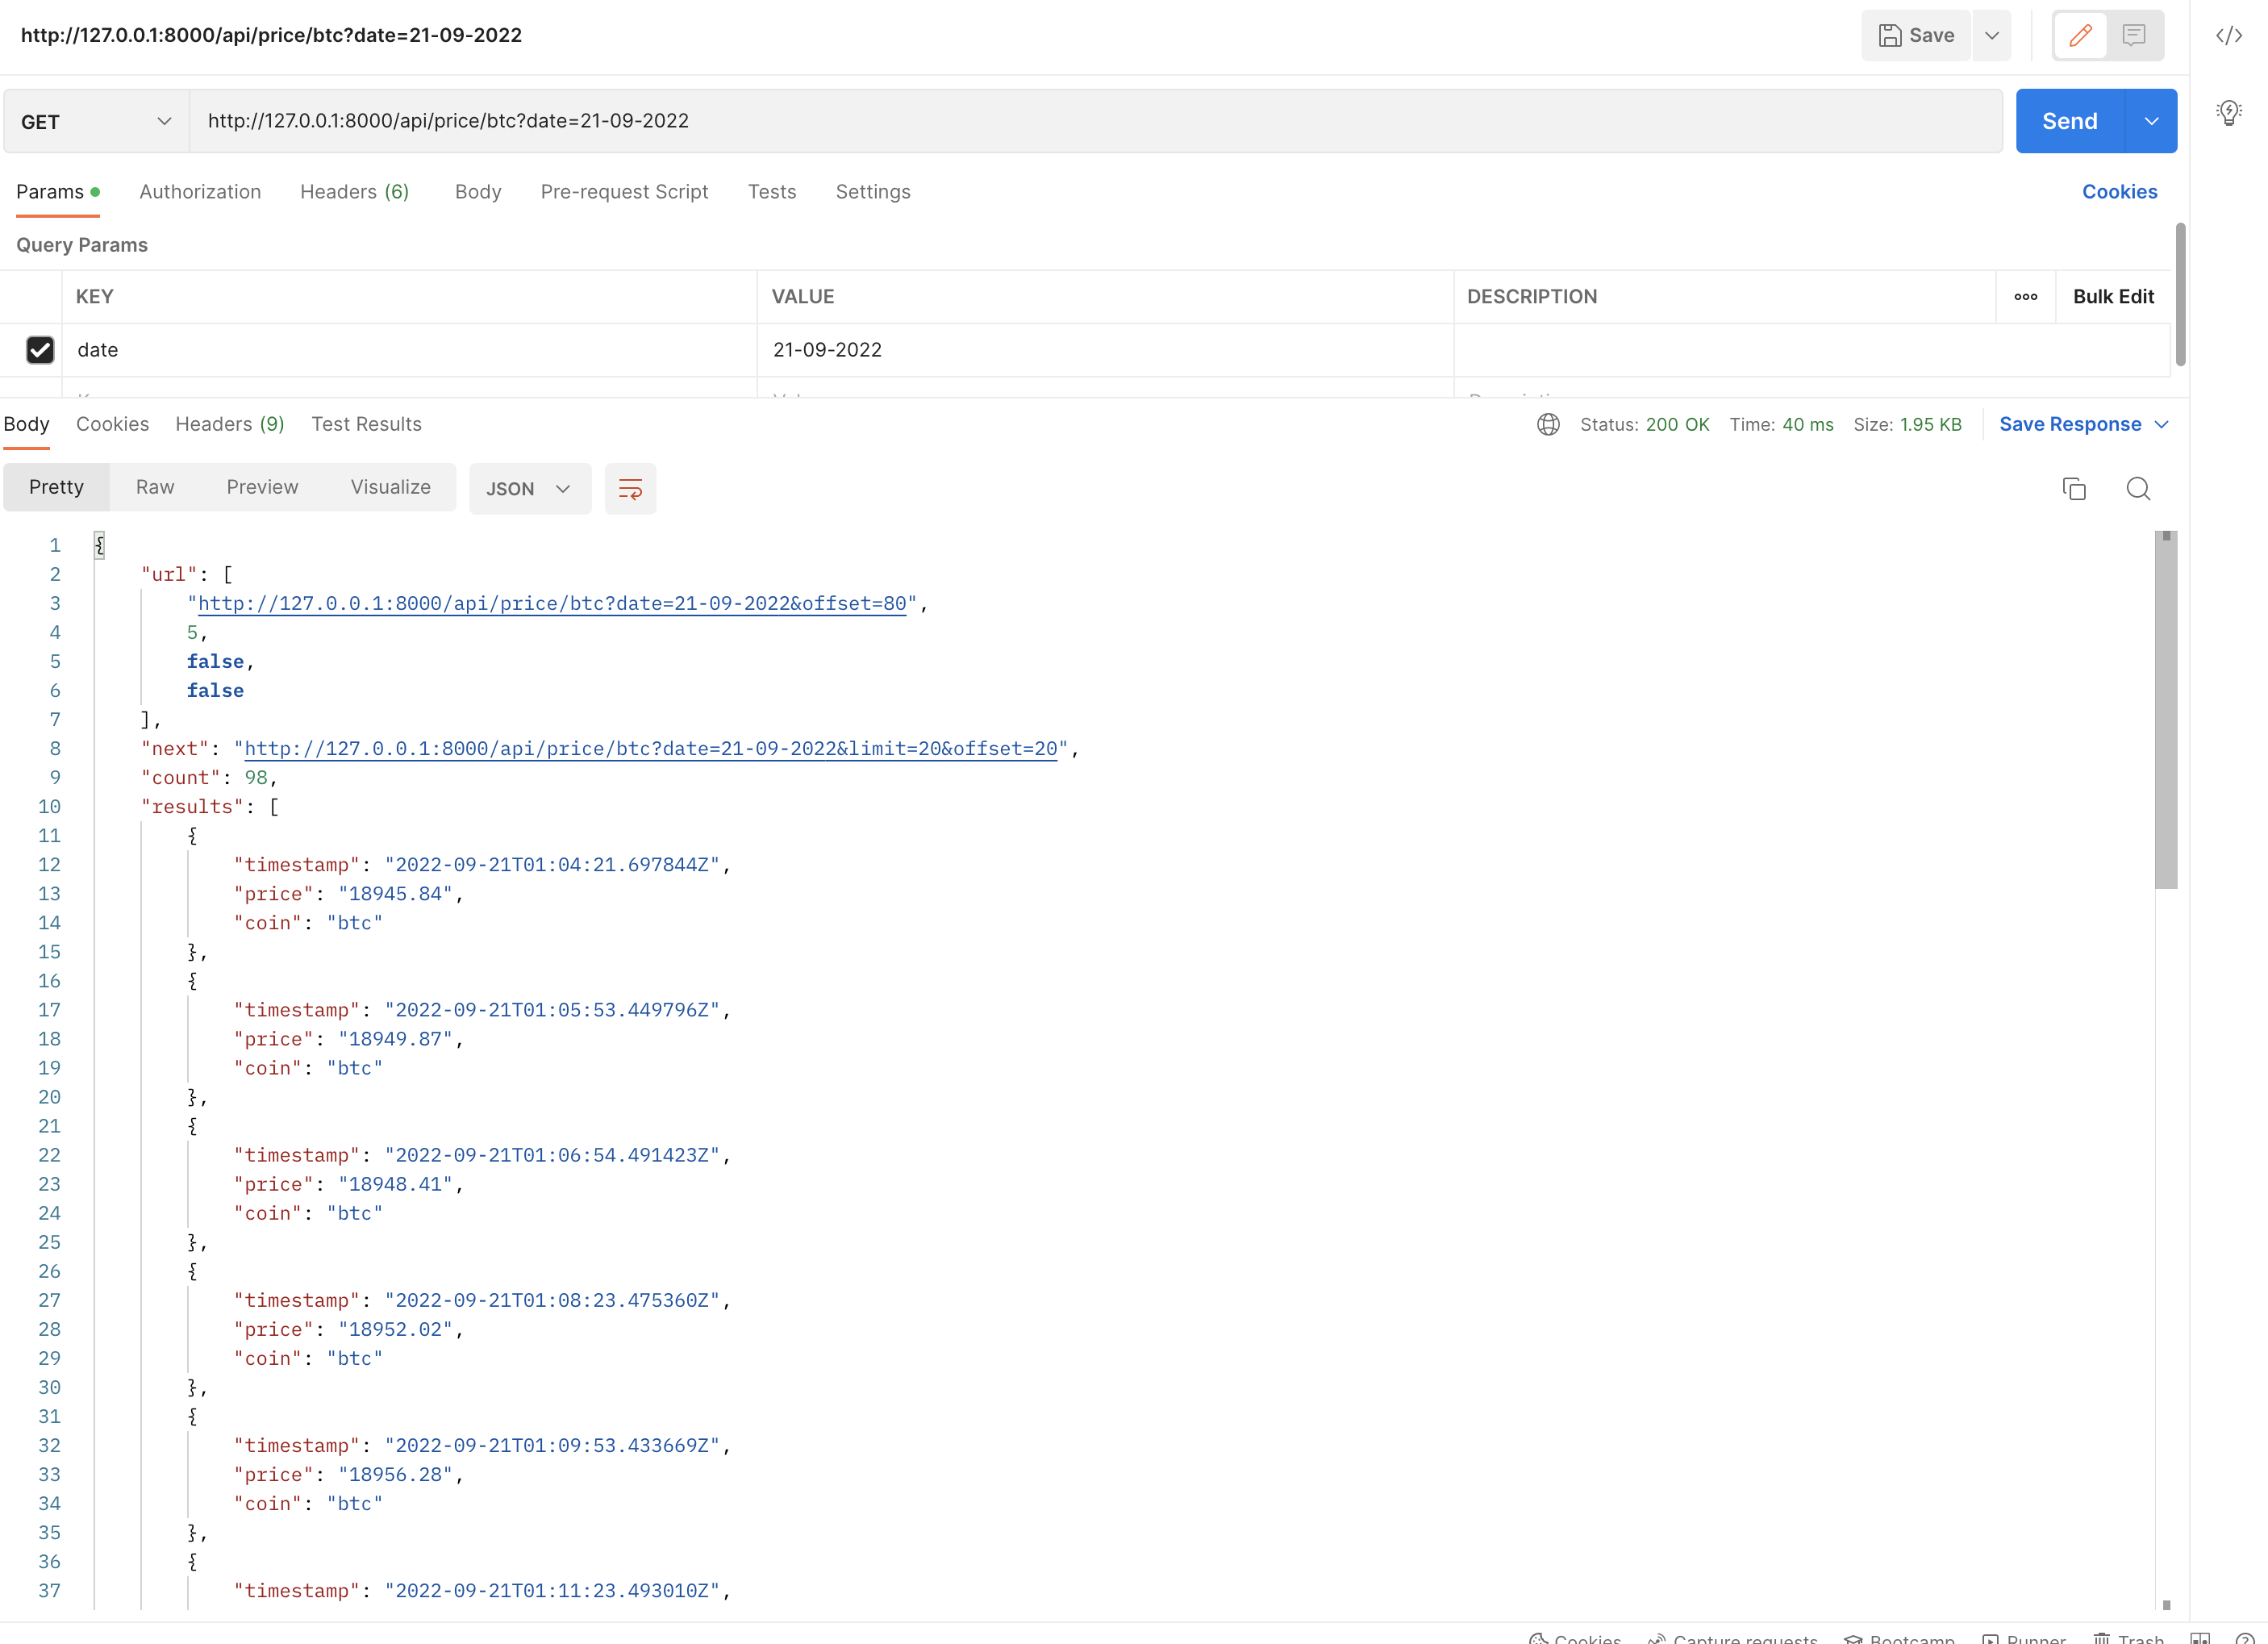Click the Send button
This screenshot has height=1644, width=2268.
[2069, 121]
